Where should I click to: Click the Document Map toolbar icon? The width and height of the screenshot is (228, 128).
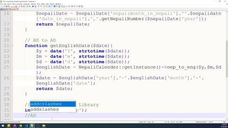click(x=59, y=6)
